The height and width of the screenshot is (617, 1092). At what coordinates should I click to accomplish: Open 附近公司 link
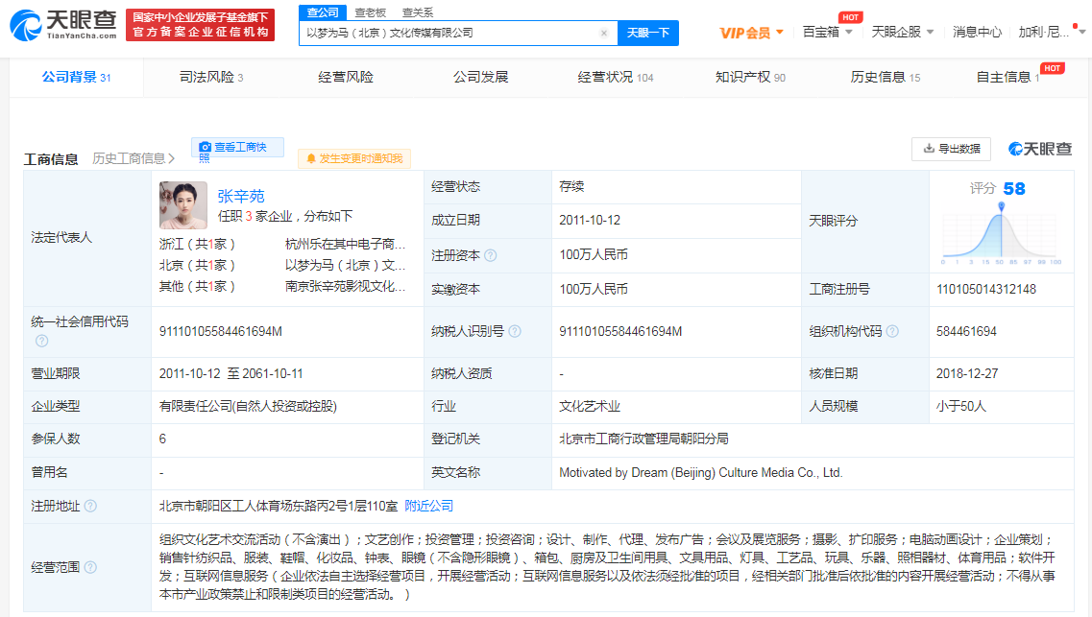(429, 506)
